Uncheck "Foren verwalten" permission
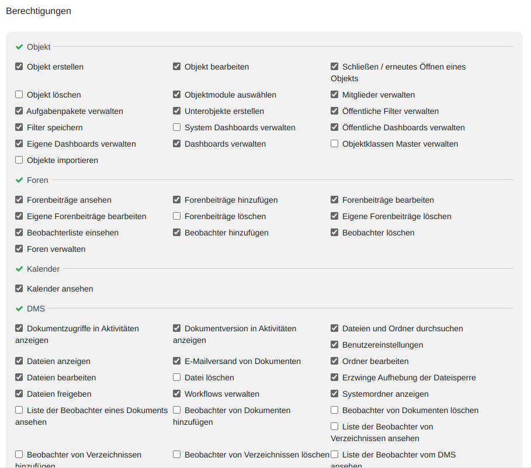This screenshot has height=468, width=531. click(x=19, y=249)
